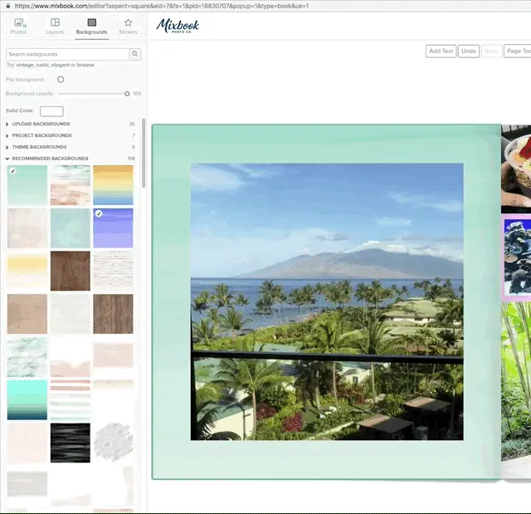Expand Upload Backgrounds section
531x514 pixels.
(x=41, y=124)
